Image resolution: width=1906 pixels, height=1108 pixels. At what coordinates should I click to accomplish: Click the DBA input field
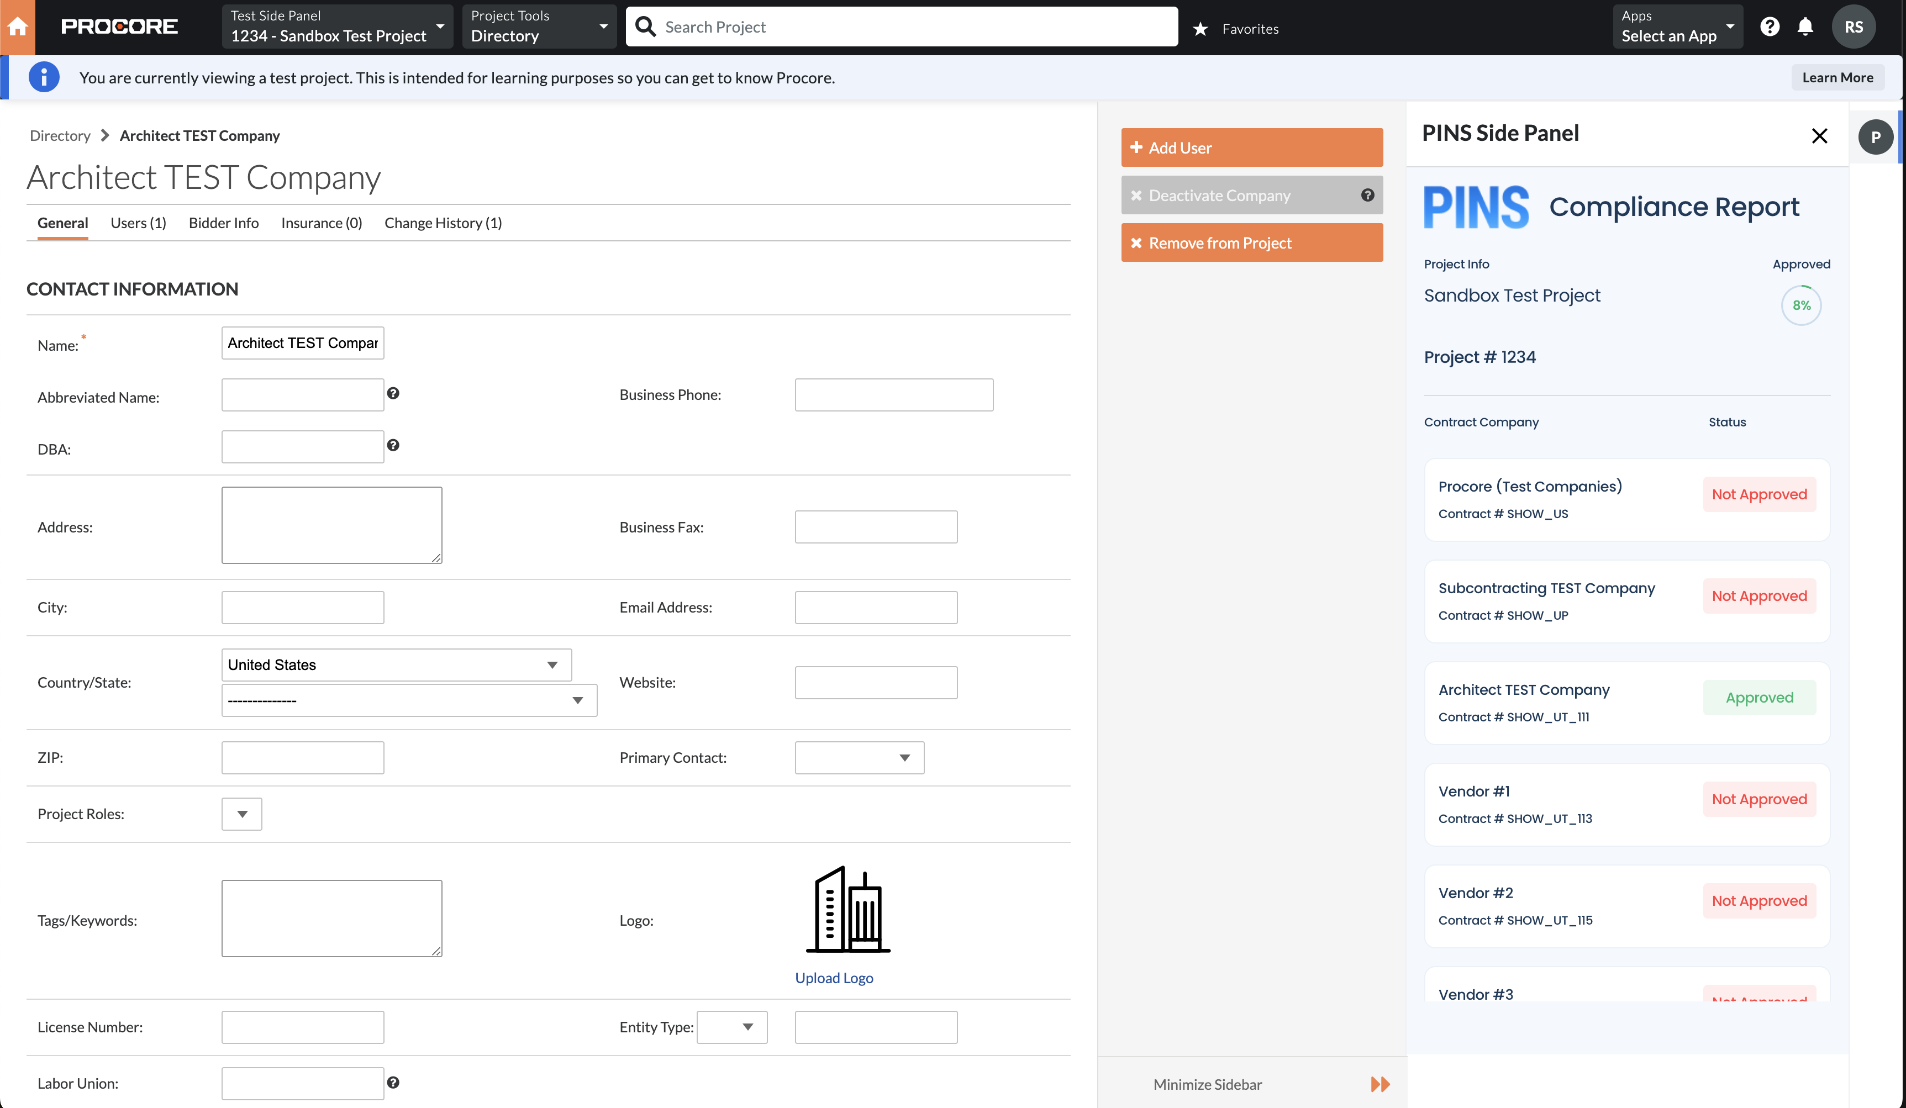pos(303,447)
